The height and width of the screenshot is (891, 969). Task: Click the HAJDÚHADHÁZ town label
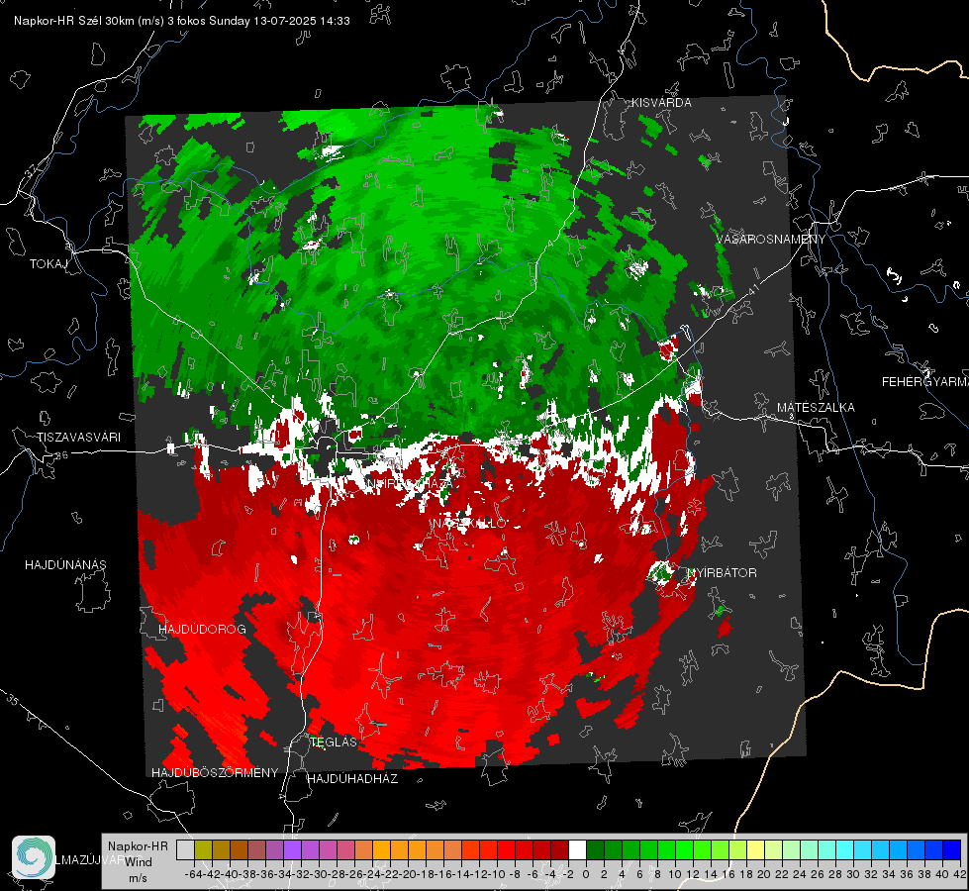click(352, 778)
